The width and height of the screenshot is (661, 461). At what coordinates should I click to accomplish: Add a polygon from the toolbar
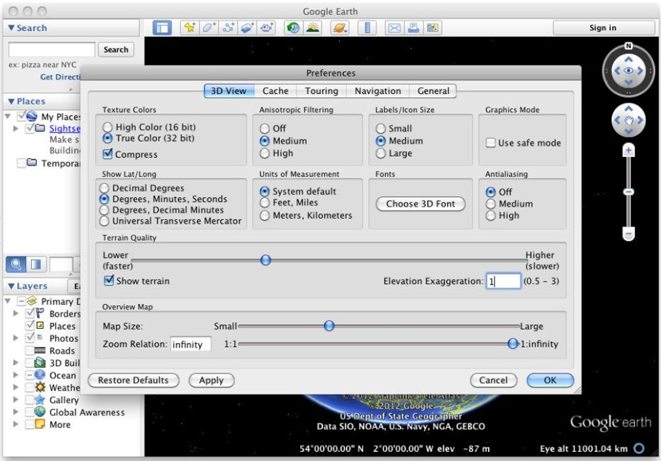coord(209,28)
